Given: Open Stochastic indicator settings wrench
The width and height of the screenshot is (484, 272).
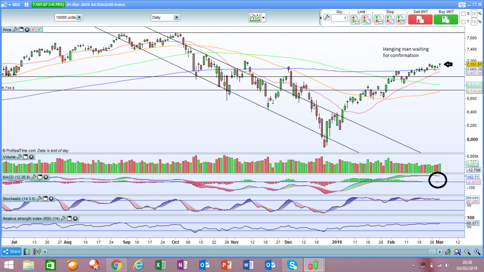Looking at the screenshot, I should pos(39,198).
